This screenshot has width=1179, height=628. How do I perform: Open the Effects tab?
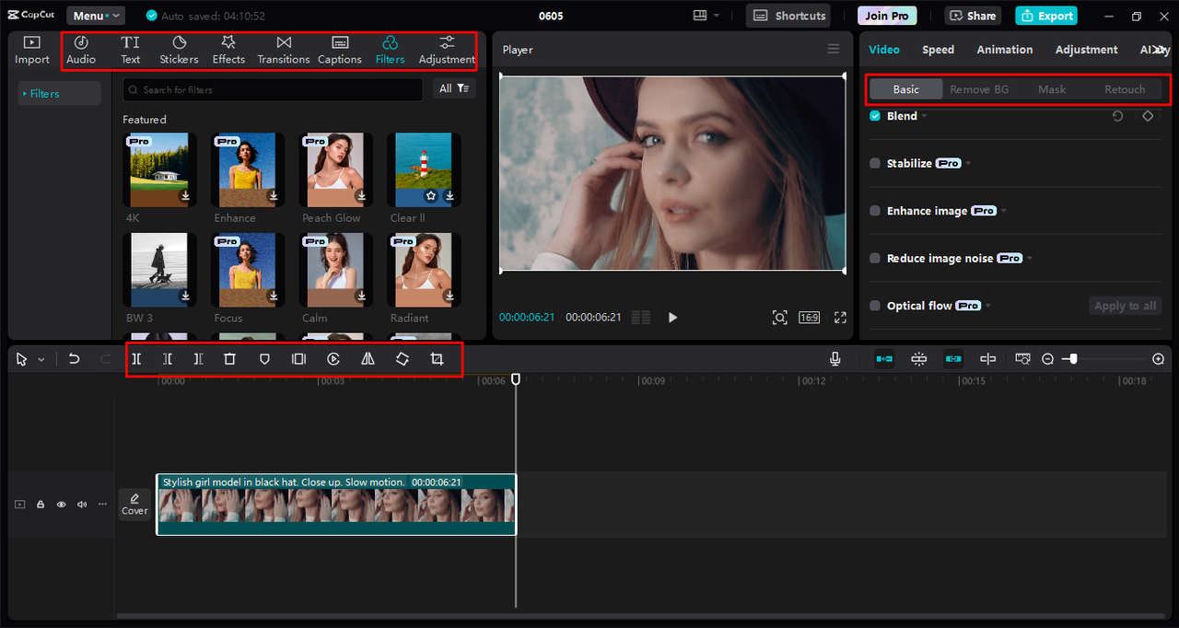[228, 50]
